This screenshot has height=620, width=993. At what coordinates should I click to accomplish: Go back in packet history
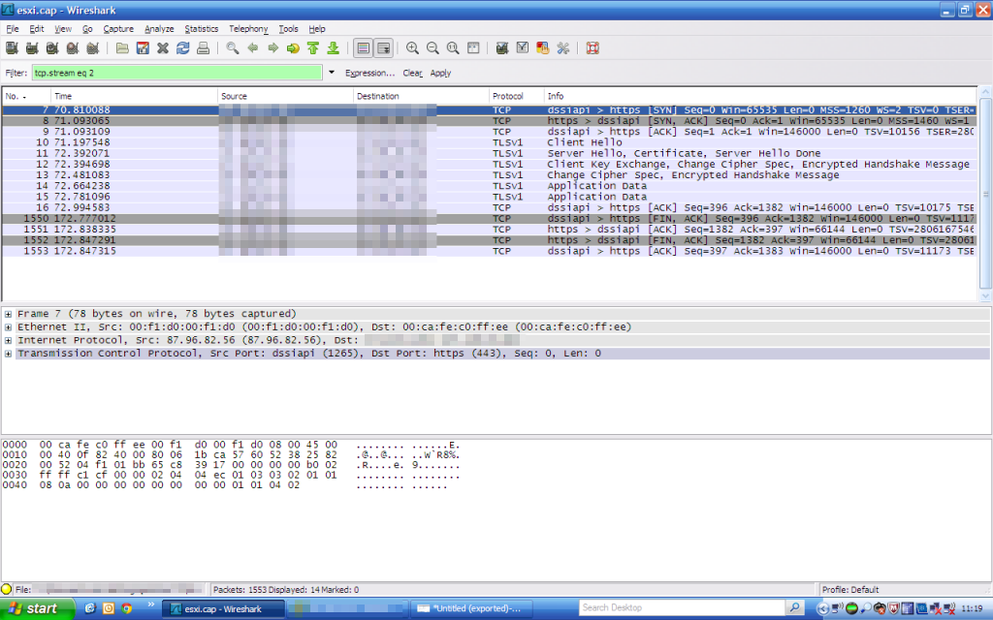coord(253,48)
